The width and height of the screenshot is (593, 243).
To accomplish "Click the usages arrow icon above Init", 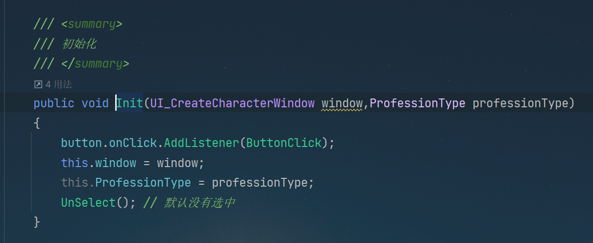I will pyautogui.click(x=38, y=85).
